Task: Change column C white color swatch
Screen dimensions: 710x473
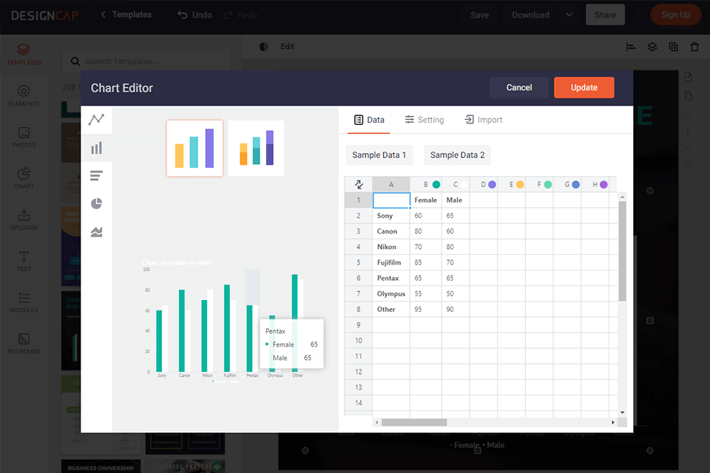Action: point(464,184)
